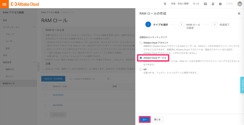Select Alibaba Cloud アカウント radio option

(x=141, y=43)
